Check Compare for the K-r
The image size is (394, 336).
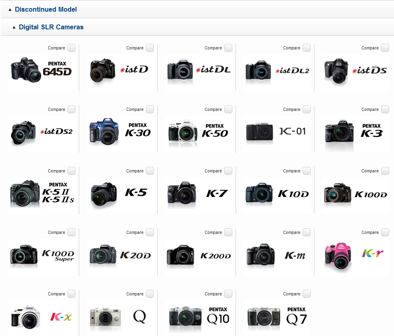pos(385,232)
